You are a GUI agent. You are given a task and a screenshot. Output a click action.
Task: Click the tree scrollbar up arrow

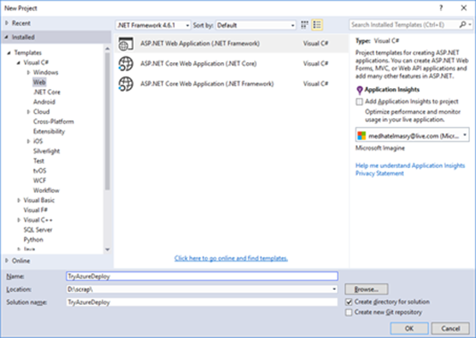107,48
